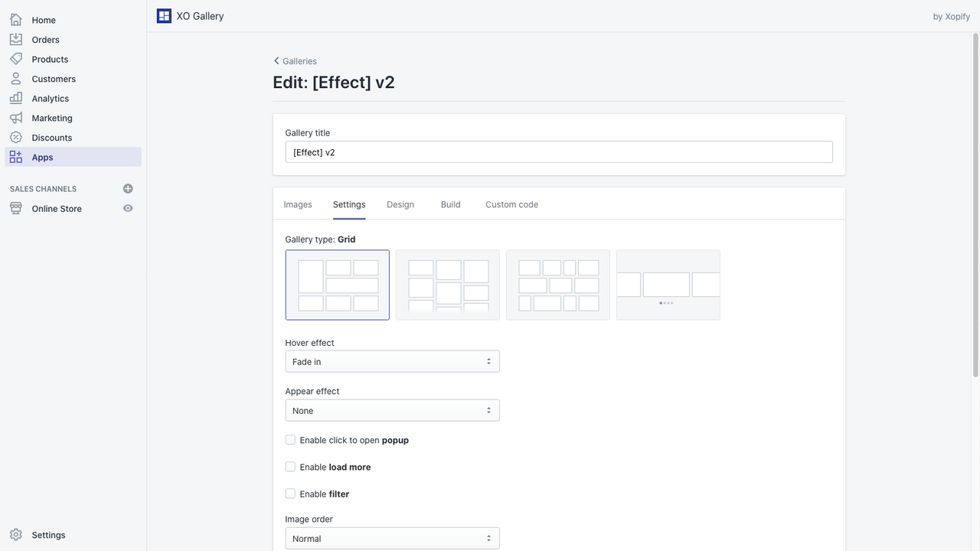980x551 pixels.
Task: Open the Home icon in sidebar
Action: pyautogui.click(x=15, y=19)
